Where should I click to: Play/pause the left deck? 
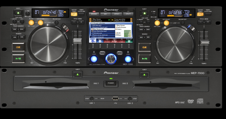coord(18,59)
